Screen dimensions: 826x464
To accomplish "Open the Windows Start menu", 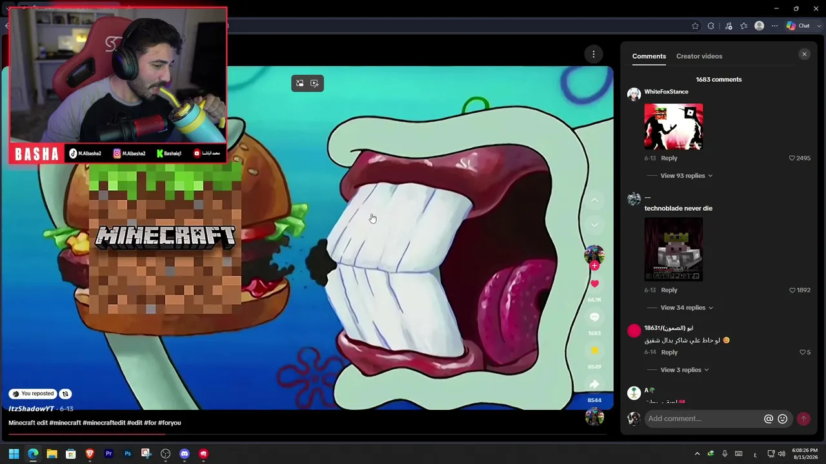I will (14, 454).
